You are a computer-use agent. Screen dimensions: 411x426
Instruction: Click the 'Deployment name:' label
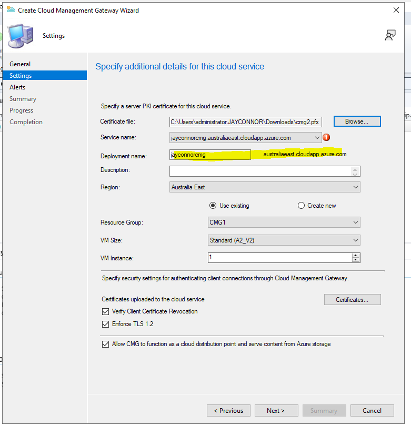coord(124,156)
